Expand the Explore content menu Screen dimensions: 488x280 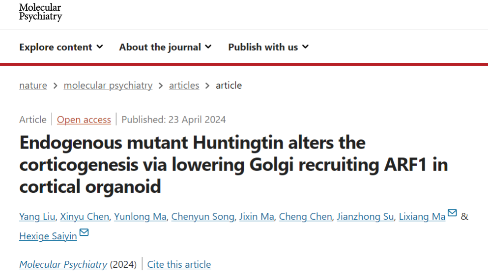click(61, 47)
